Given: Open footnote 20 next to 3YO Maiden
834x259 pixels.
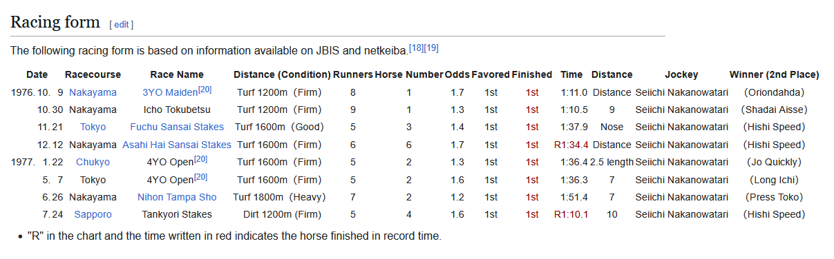Looking at the screenshot, I should [x=205, y=90].
